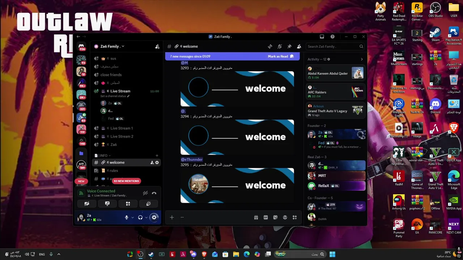
Task: Send a gift icon in message bar
Action: coord(256,217)
